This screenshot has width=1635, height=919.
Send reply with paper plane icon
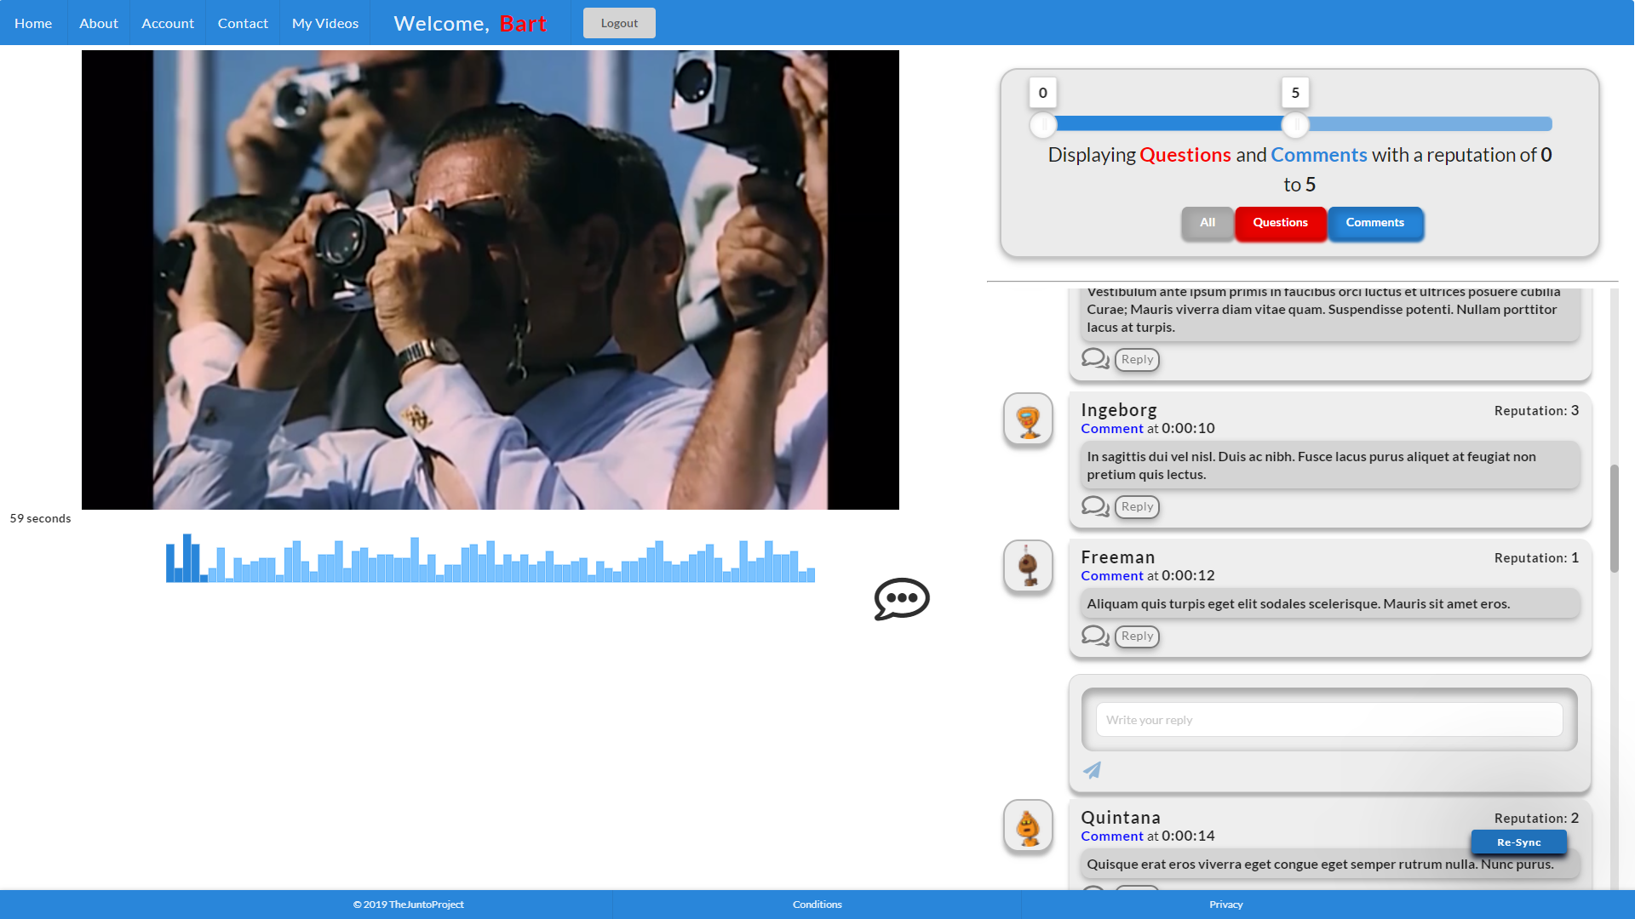point(1093,770)
